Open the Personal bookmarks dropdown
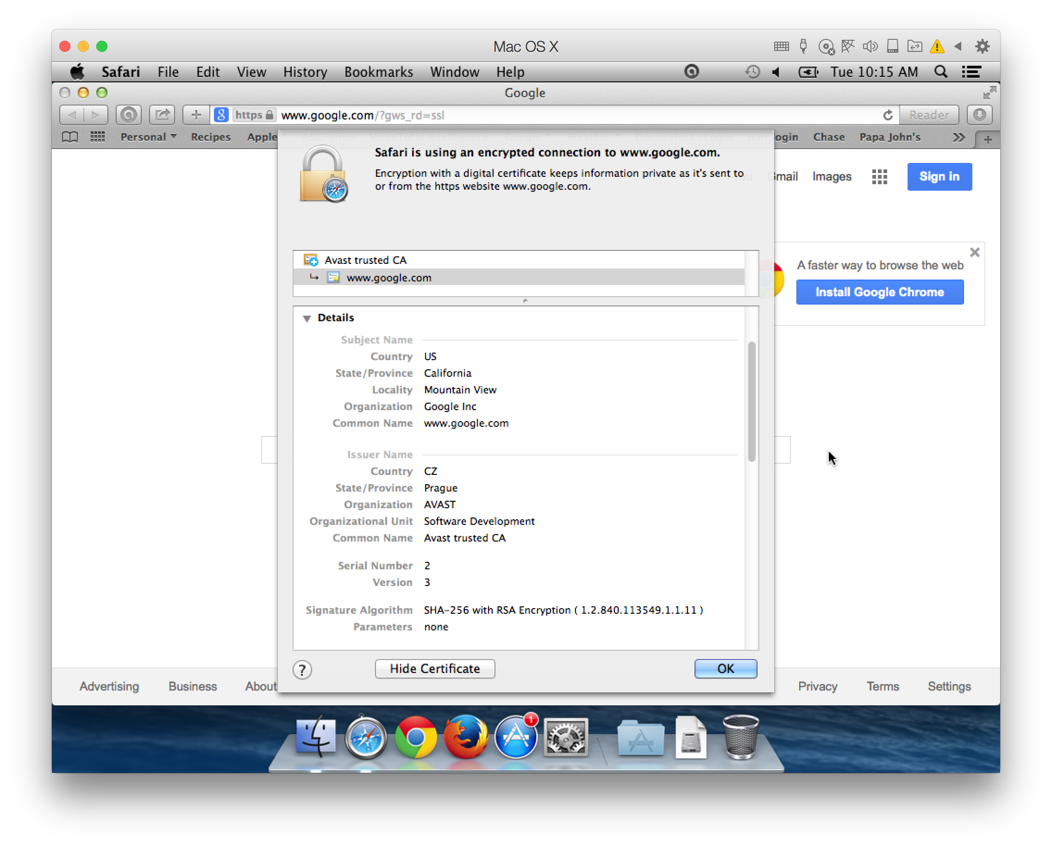Viewport: 1052px width, 847px height. click(148, 137)
